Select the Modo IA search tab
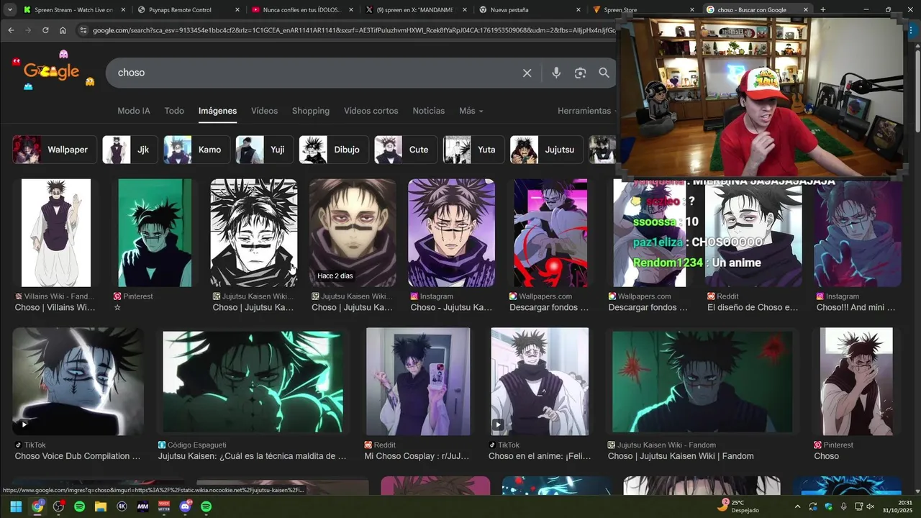Image resolution: width=921 pixels, height=518 pixels. pos(134,111)
